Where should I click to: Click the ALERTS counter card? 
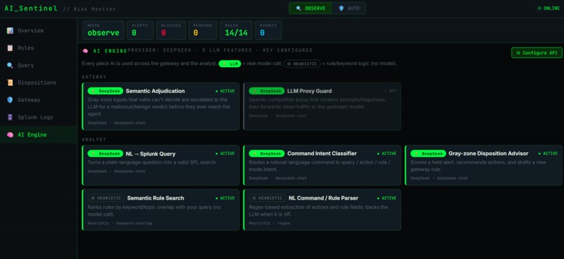click(140, 30)
